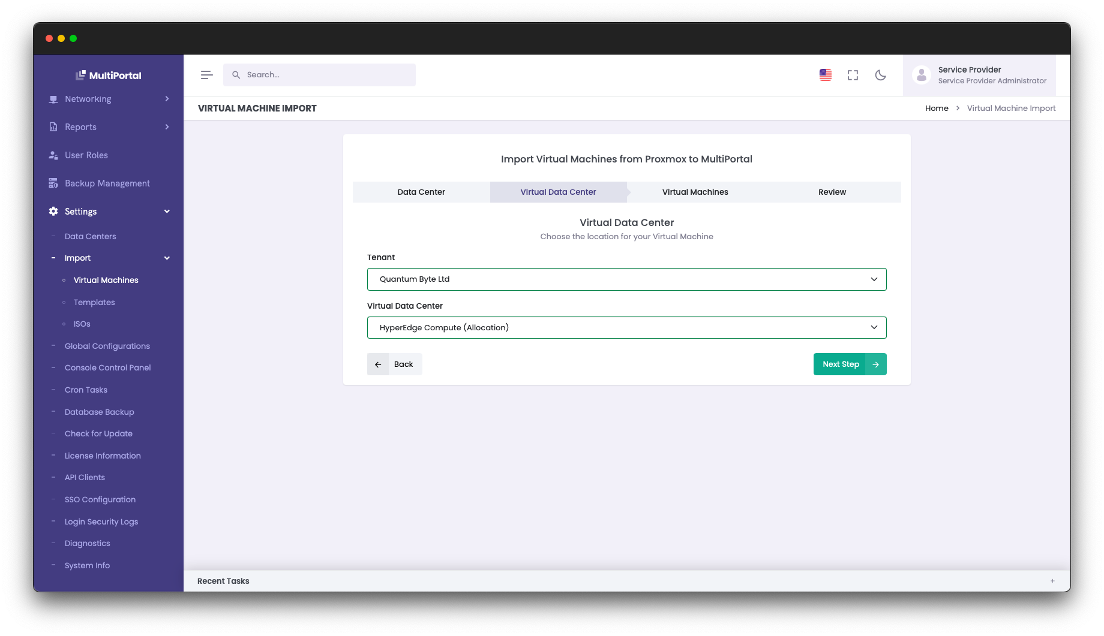Collapse the Import submenu
This screenshot has width=1104, height=636.
tap(167, 258)
